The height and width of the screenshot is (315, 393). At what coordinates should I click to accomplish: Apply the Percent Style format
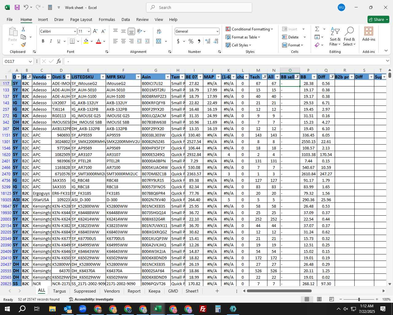coord(191,41)
